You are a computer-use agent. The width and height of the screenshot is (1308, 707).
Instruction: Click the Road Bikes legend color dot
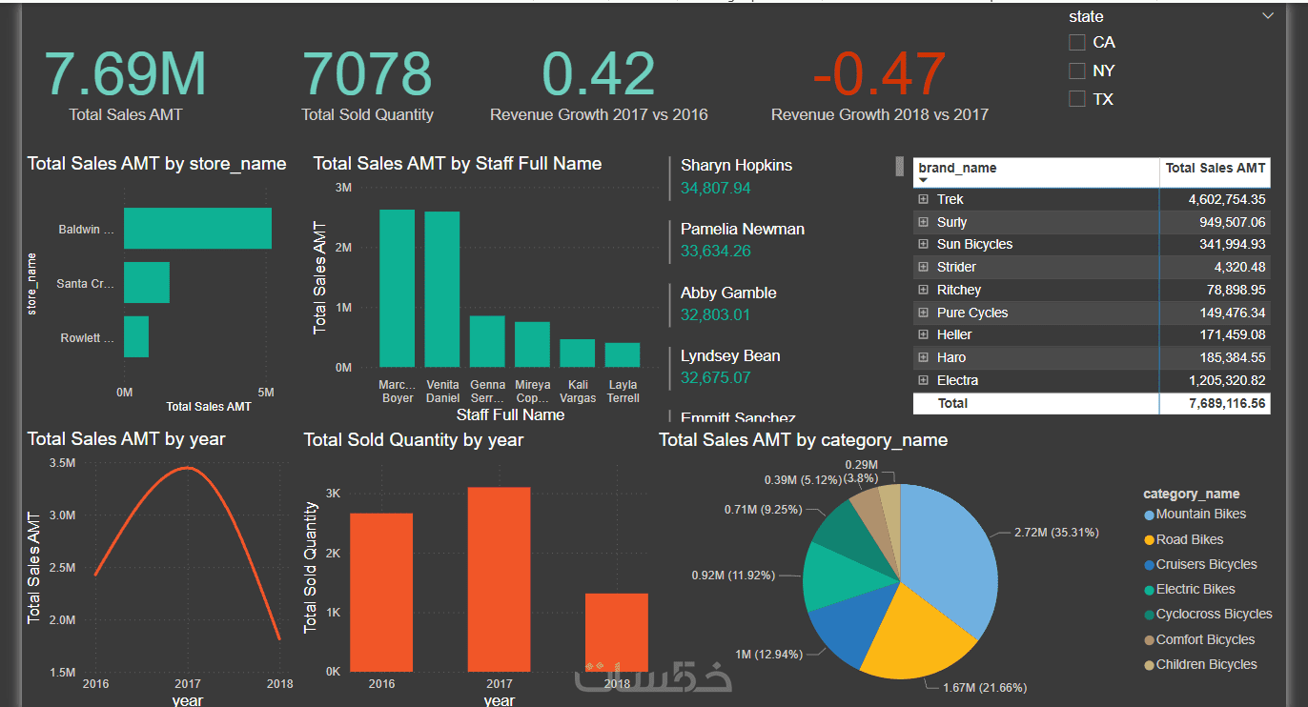pos(1149,540)
